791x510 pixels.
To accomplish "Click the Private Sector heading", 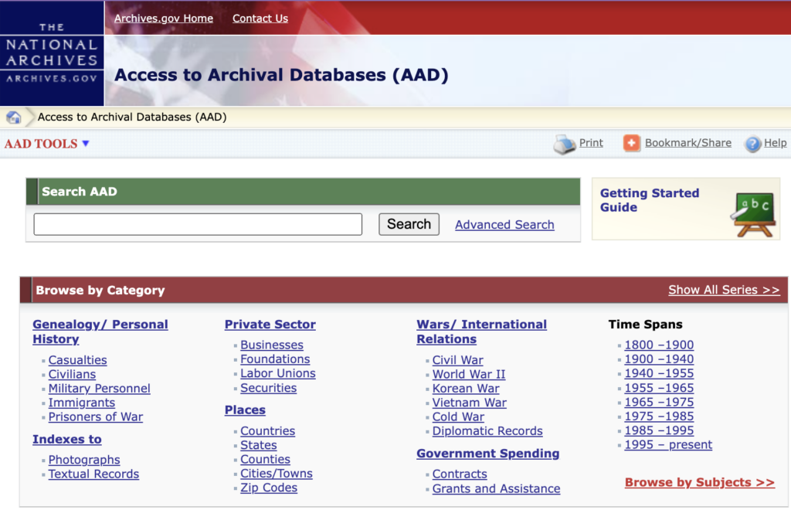I will coord(270,325).
